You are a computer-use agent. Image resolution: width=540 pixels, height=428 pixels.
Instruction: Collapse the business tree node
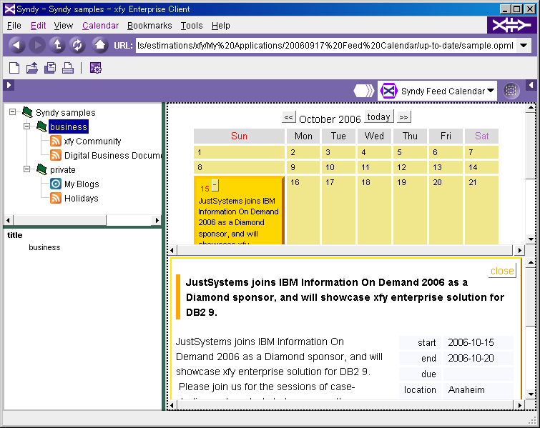(x=27, y=126)
